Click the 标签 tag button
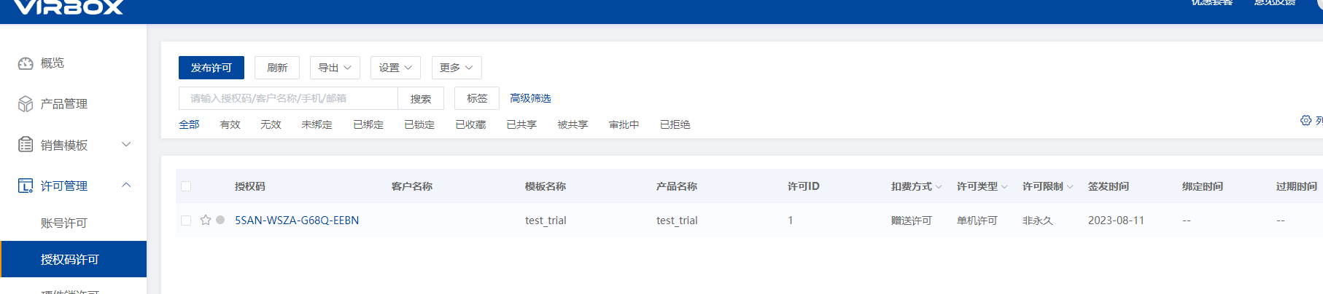Image resolution: width=1323 pixels, height=294 pixels. [477, 98]
